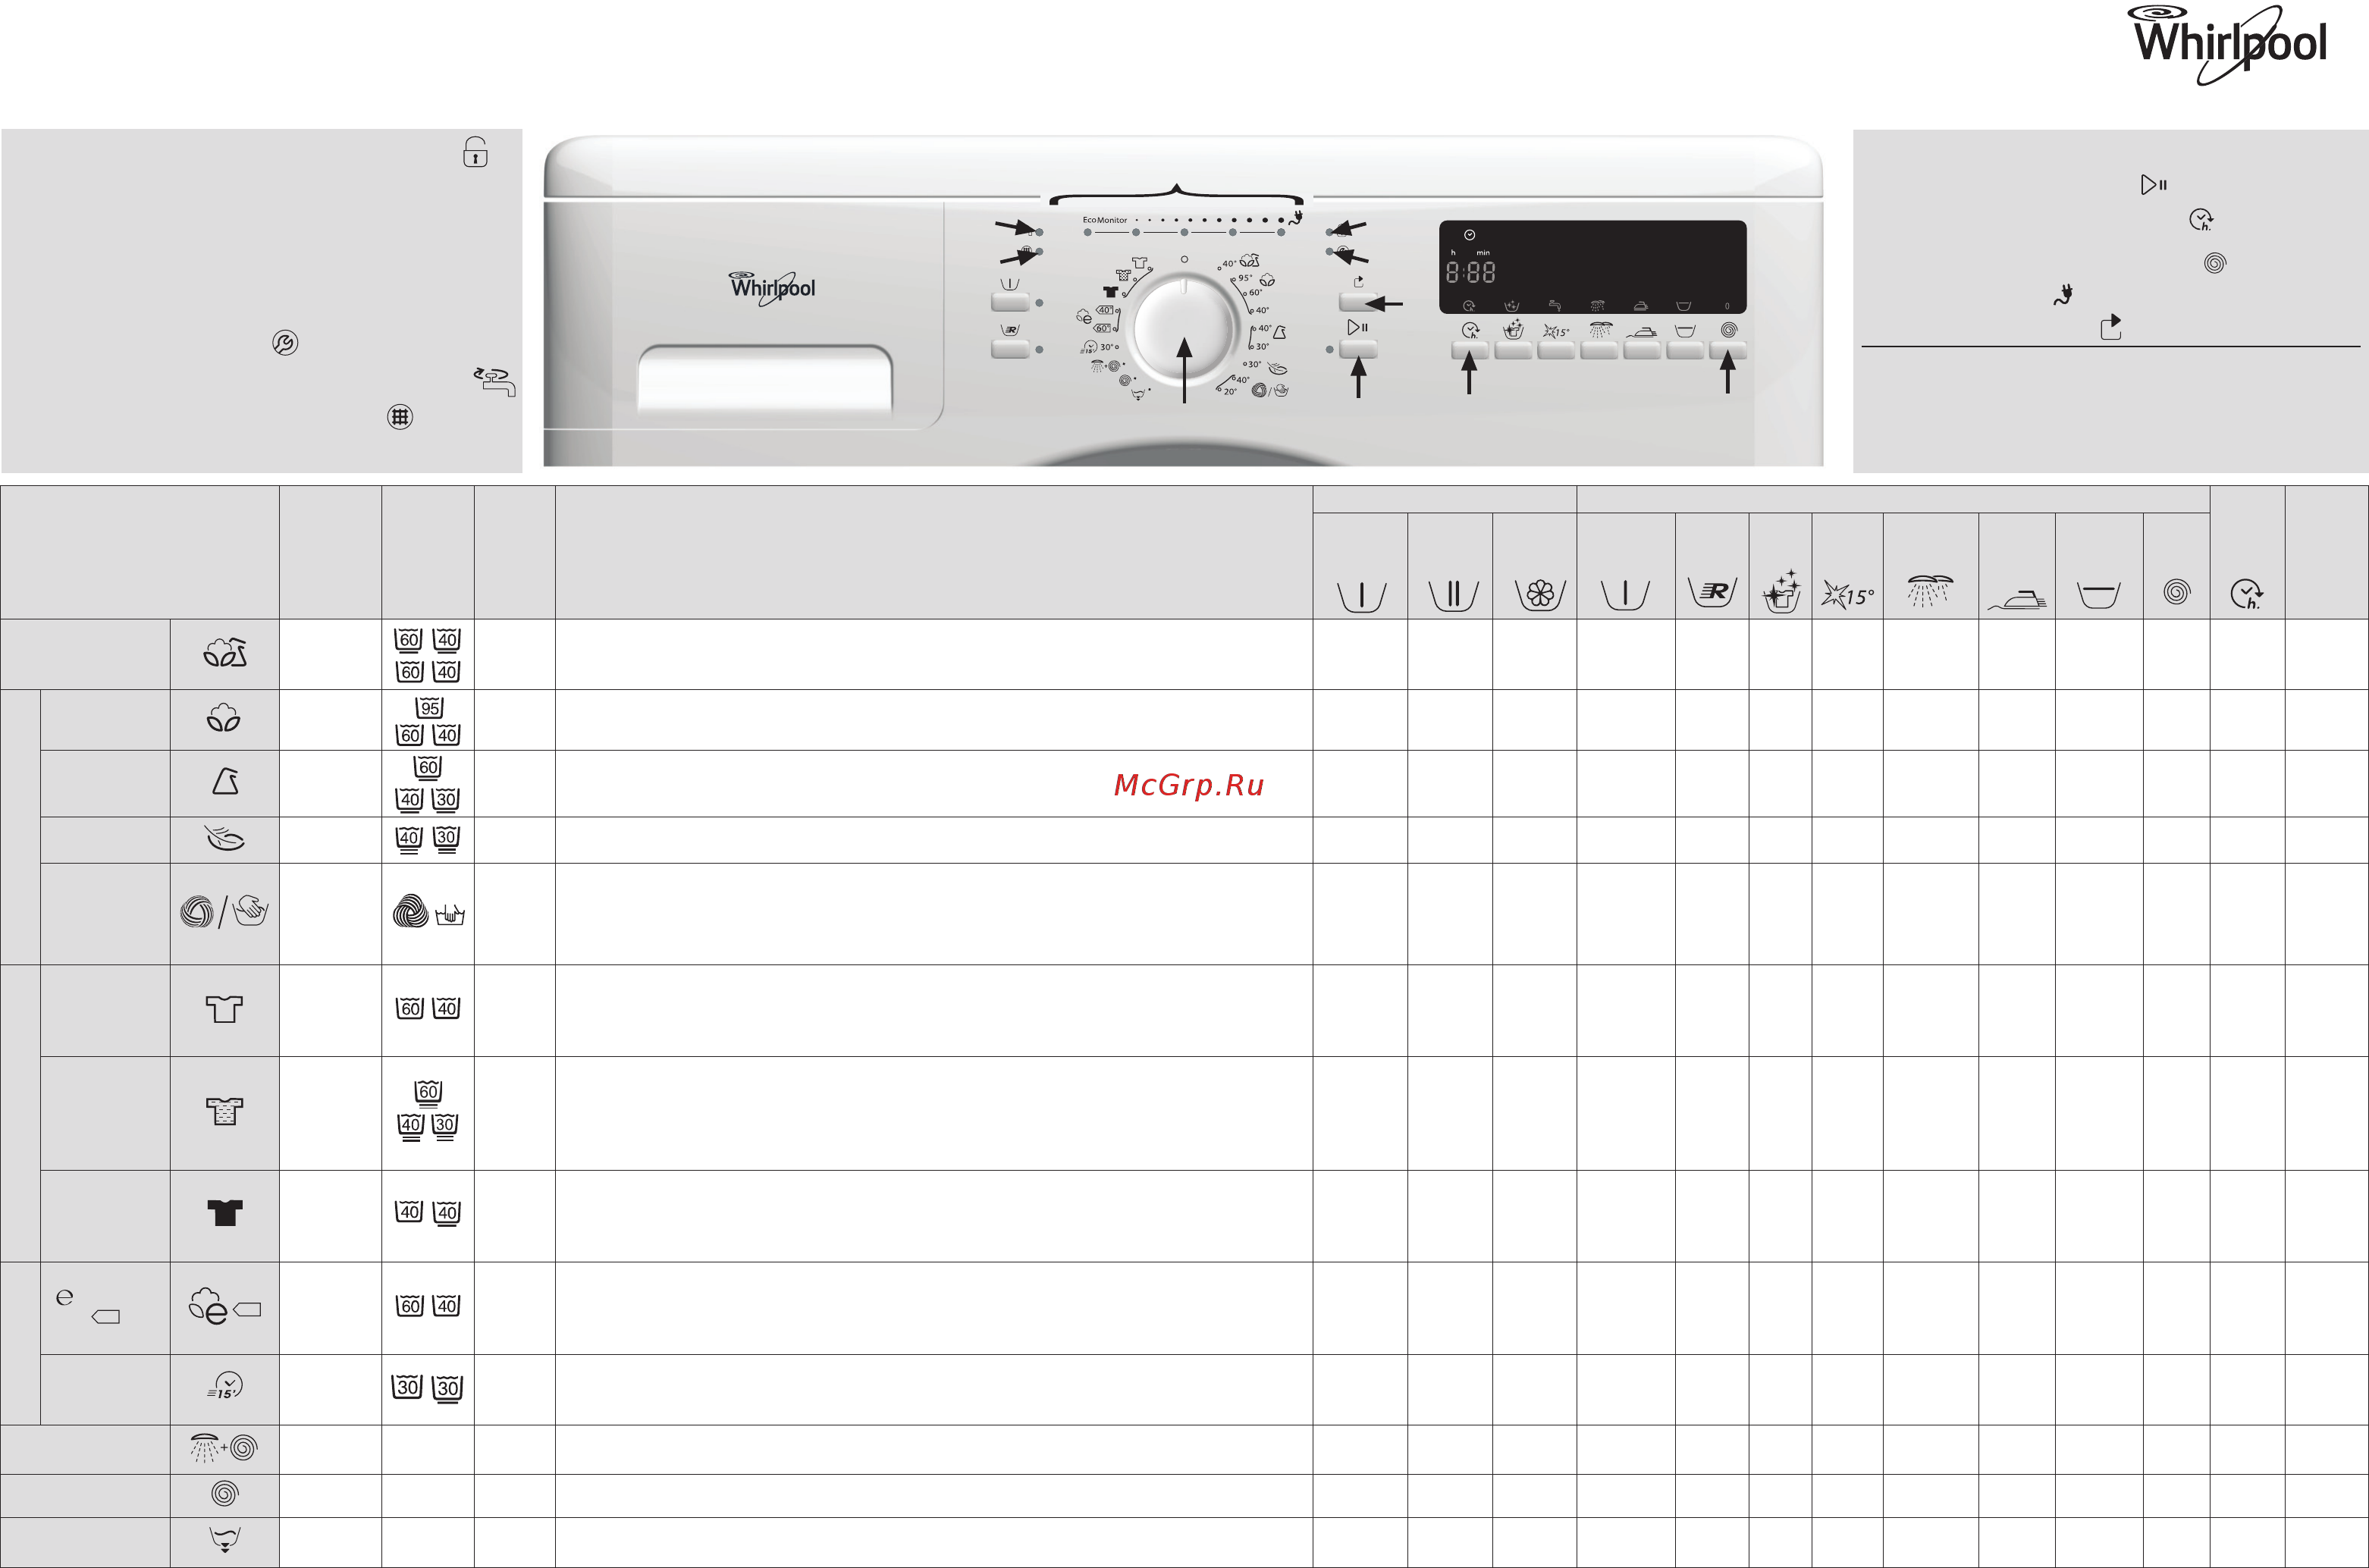
Task: Push the Rapid button on the control panel
Action: coord(1010,349)
